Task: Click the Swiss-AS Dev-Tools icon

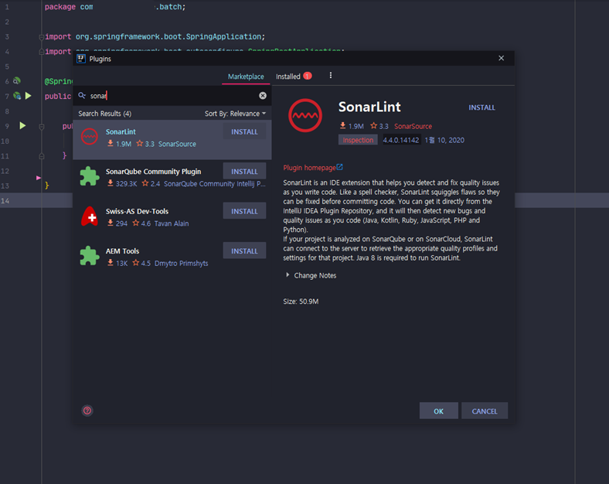Action: [90, 216]
